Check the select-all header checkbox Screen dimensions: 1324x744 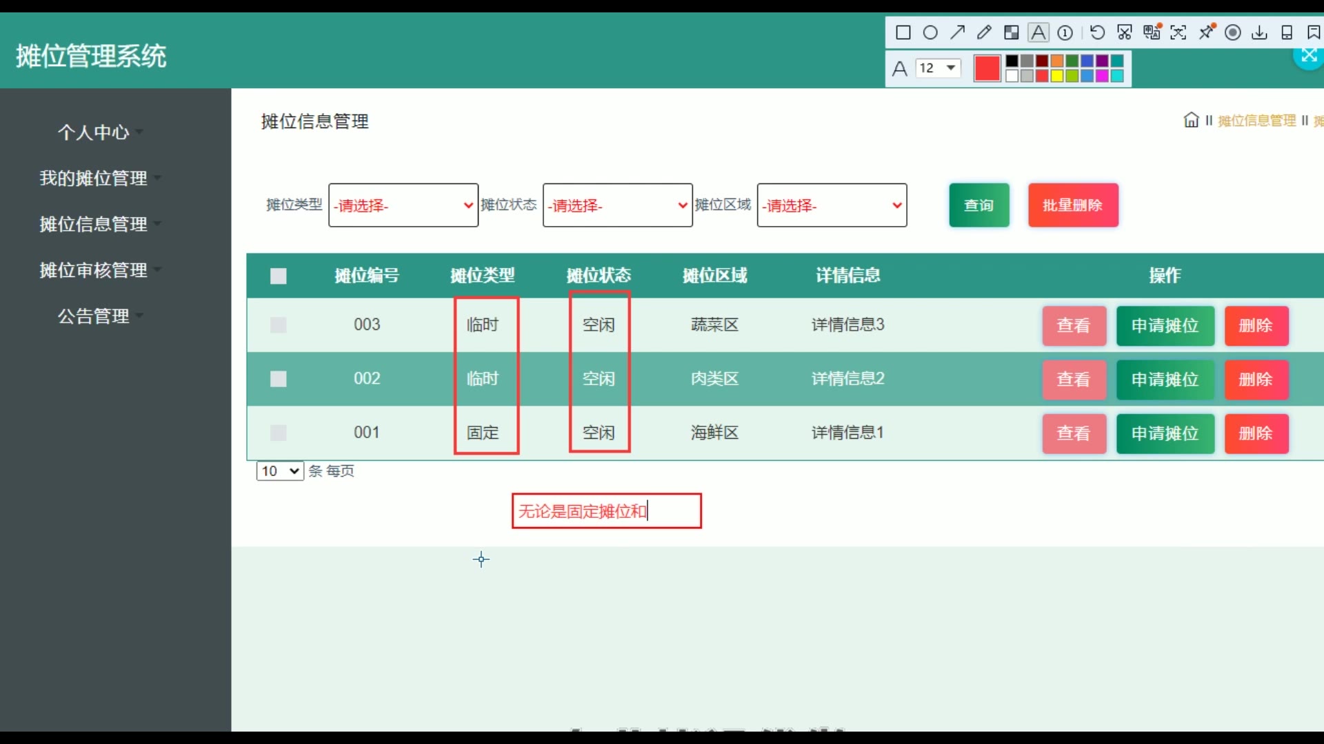pyautogui.click(x=278, y=276)
